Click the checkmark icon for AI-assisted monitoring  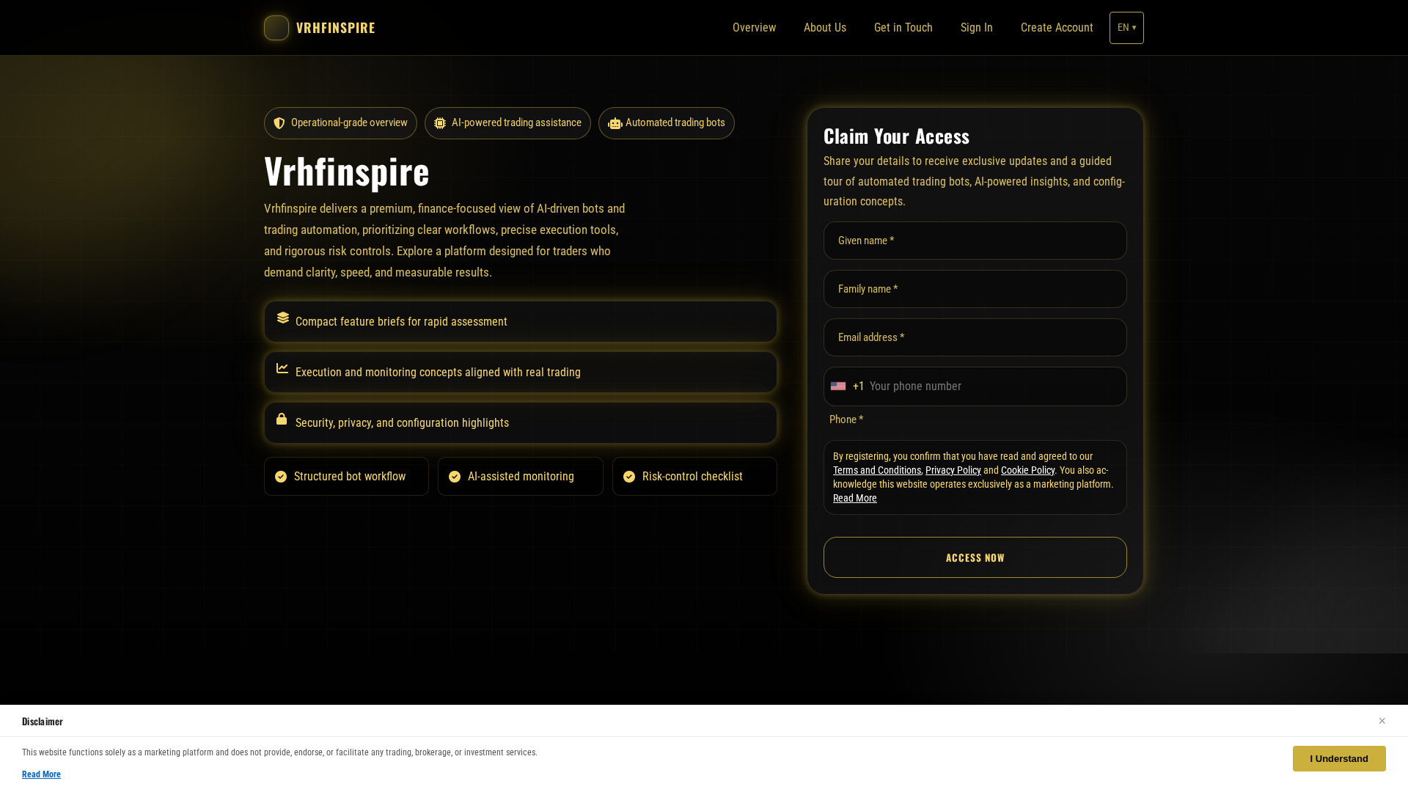(455, 477)
